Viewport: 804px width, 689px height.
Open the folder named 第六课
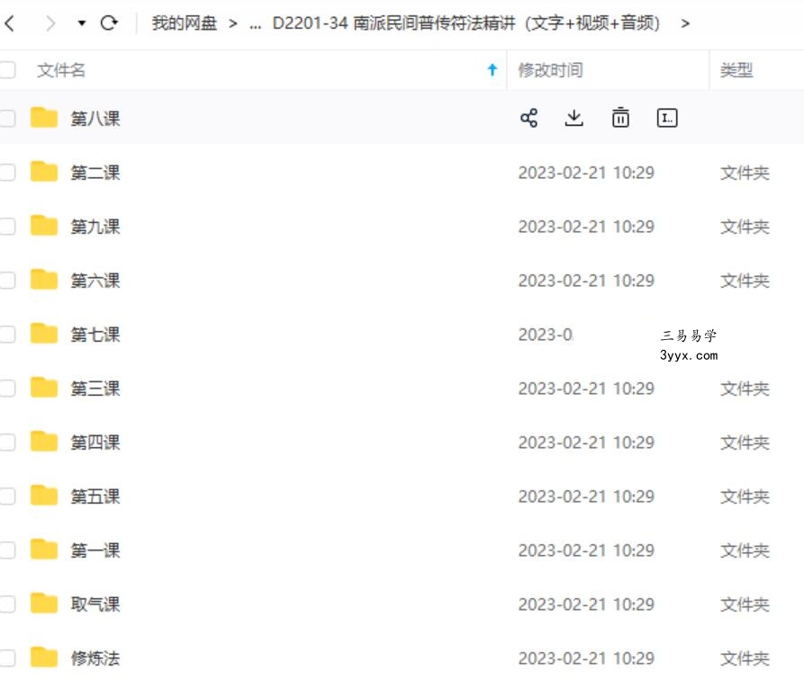tap(95, 281)
